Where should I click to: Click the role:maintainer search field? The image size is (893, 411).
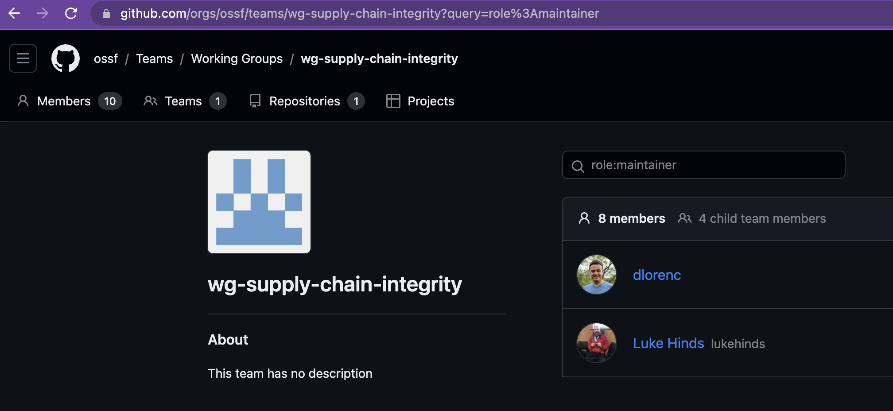click(x=703, y=165)
